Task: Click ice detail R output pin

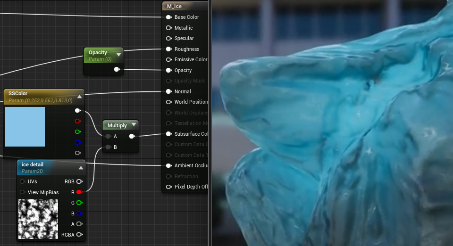Action: pyautogui.click(x=79, y=192)
